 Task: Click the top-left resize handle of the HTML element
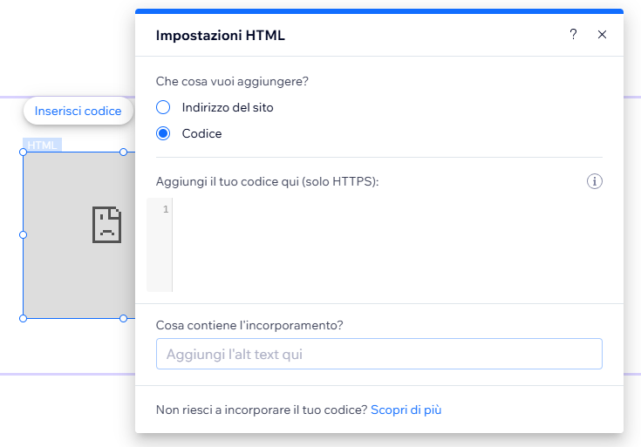pyautogui.click(x=24, y=152)
